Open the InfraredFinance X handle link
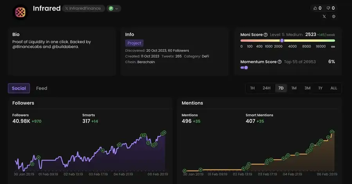Image resolution: width=352 pixels, height=184 pixels. [83, 8]
